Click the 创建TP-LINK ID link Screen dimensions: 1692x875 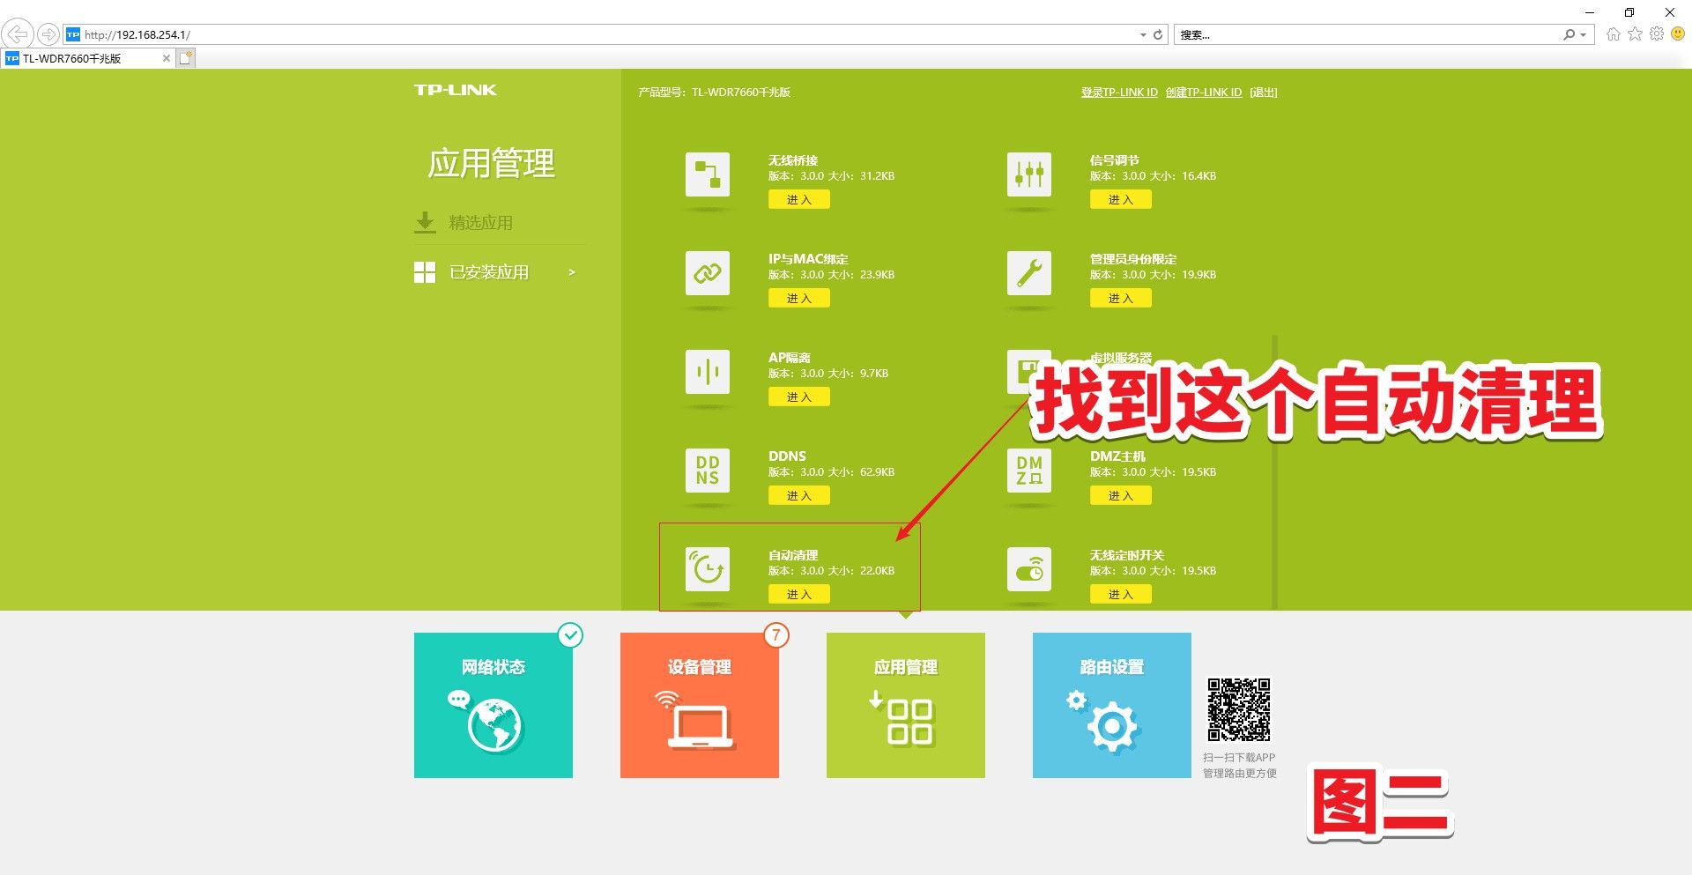[1203, 93]
